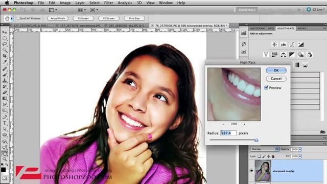Open the Filter menu

(108, 3)
